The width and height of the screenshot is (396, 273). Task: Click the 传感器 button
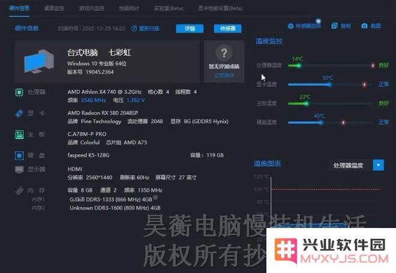pos(227,29)
